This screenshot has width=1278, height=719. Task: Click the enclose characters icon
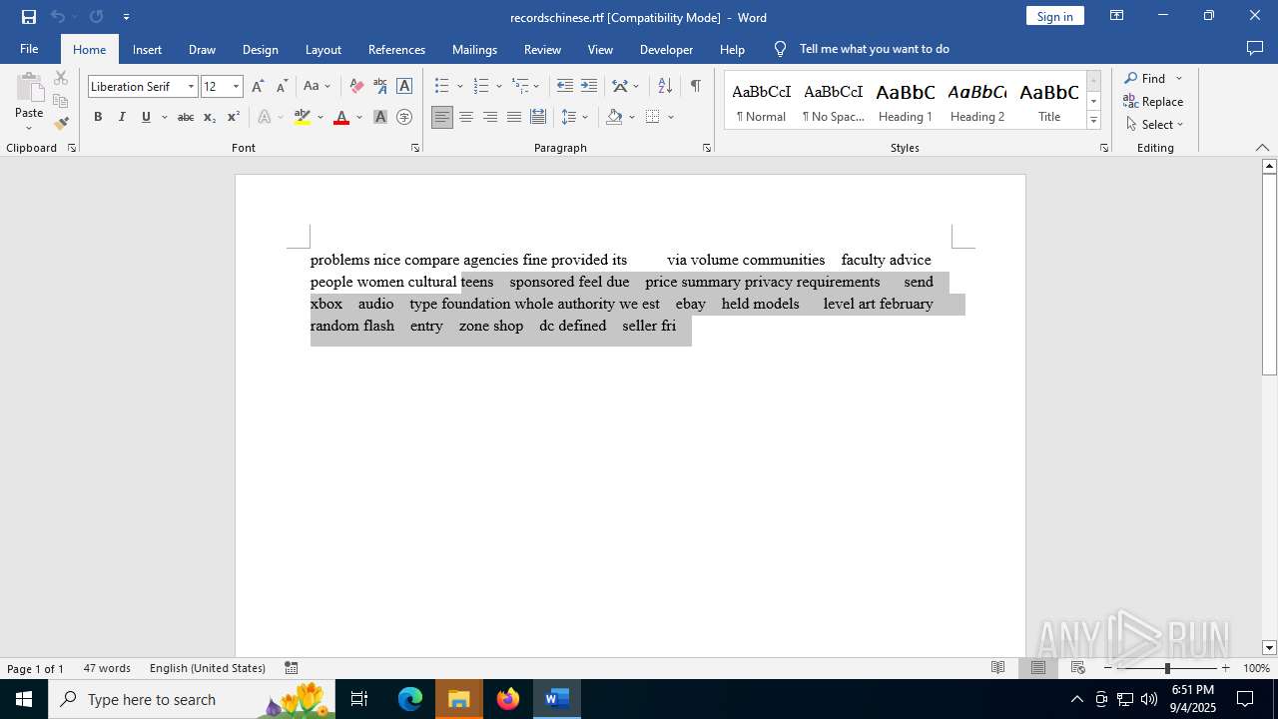coord(404,118)
